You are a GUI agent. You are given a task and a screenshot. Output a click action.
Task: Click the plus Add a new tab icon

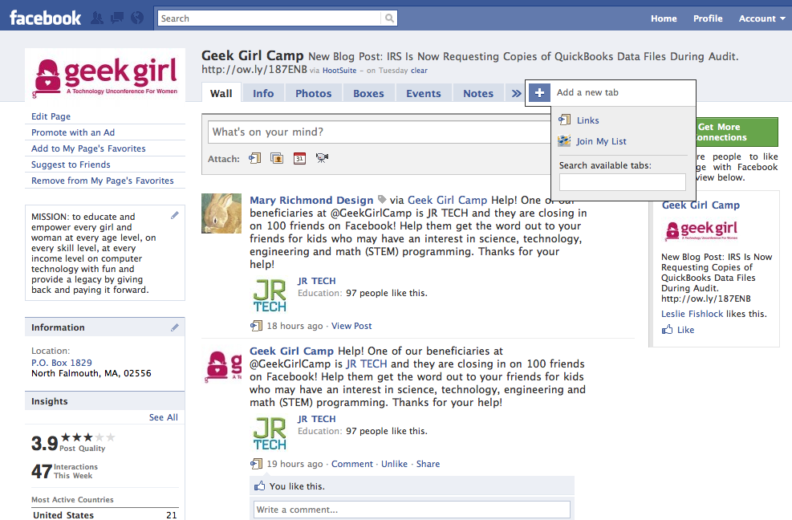539,92
